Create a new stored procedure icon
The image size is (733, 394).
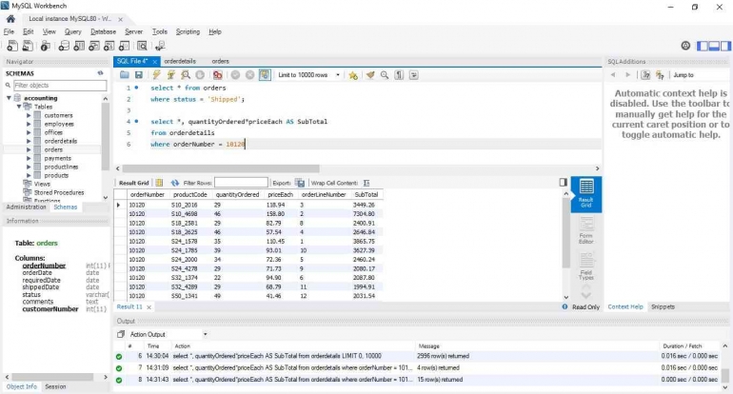click(x=109, y=46)
